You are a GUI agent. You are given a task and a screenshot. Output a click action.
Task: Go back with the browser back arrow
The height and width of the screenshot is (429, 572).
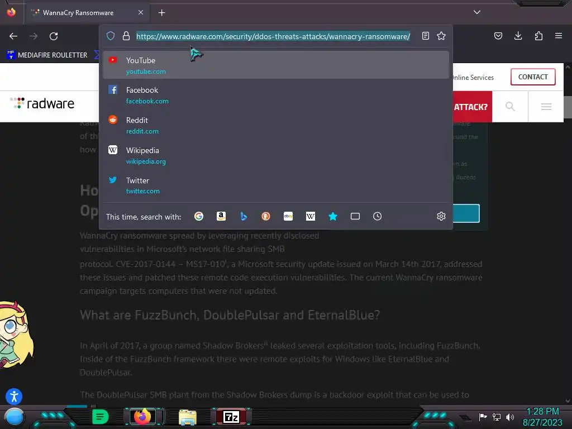click(x=13, y=36)
